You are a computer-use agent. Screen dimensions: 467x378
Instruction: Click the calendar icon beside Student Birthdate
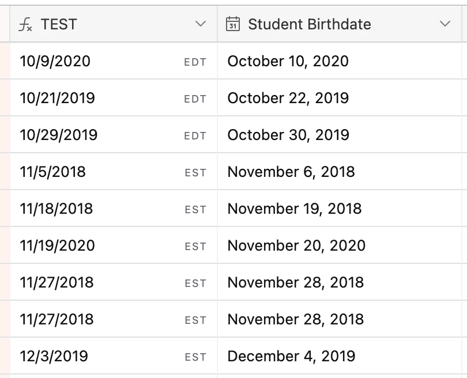click(x=233, y=24)
